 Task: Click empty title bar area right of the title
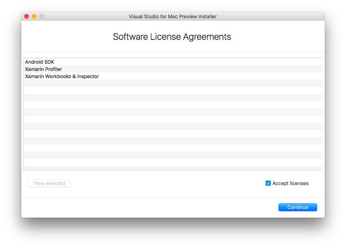tap(269, 16)
